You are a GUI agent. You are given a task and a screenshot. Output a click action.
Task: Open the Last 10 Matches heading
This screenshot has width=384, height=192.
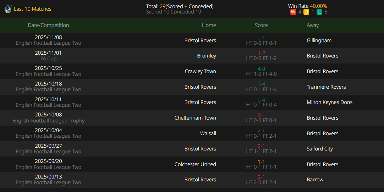(33, 9)
